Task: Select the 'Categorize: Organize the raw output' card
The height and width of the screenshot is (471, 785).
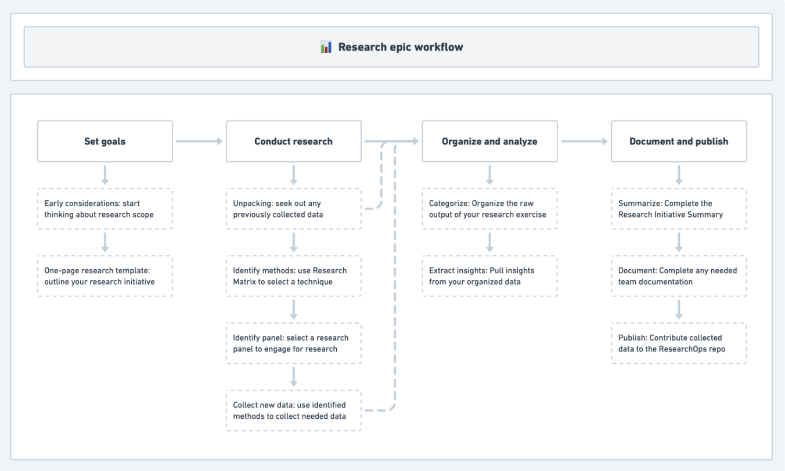Action: pos(490,209)
